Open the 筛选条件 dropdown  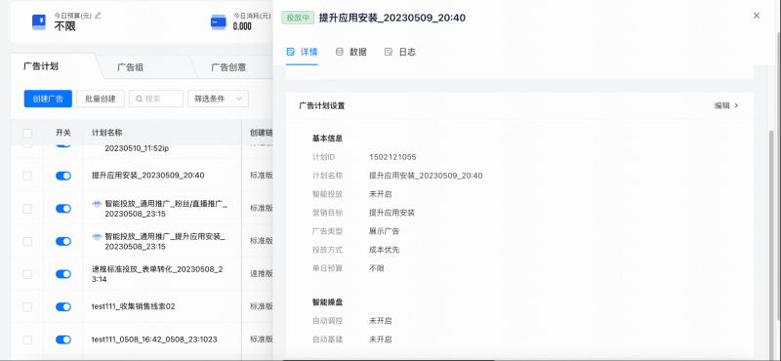coord(218,99)
